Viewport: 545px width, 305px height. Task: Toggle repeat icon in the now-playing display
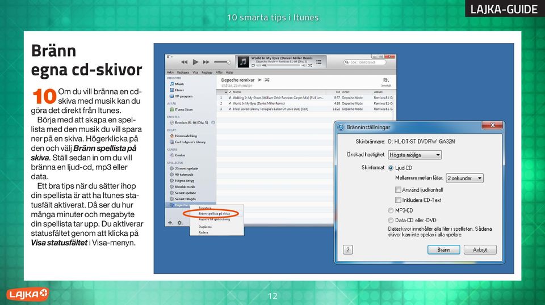[x=253, y=65]
